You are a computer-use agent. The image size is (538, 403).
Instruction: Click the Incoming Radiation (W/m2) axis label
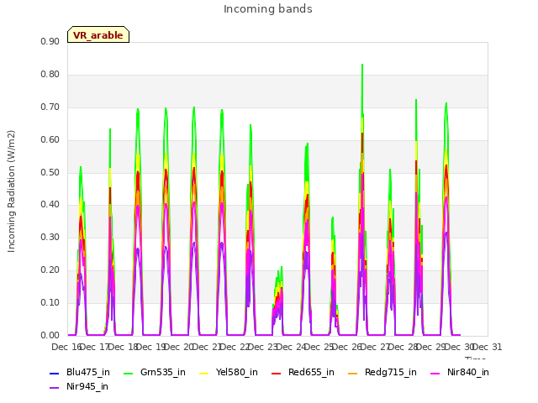coord(11,191)
